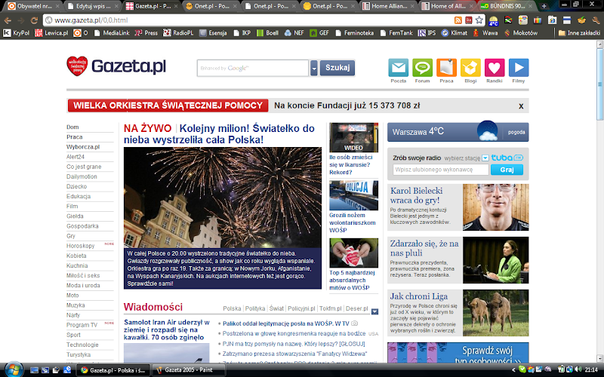Show hidden system tray icons arrow
Screen dimensions: 604x377
[513, 369]
